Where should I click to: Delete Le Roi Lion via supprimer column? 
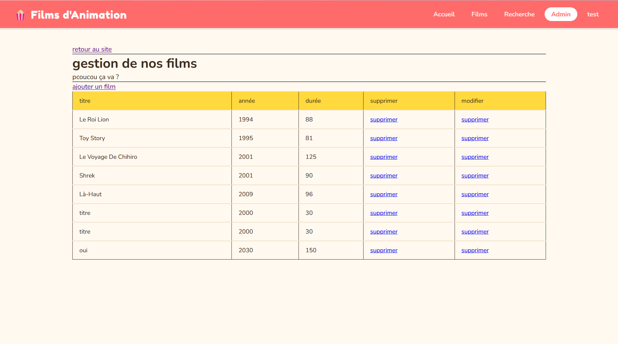(x=384, y=119)
